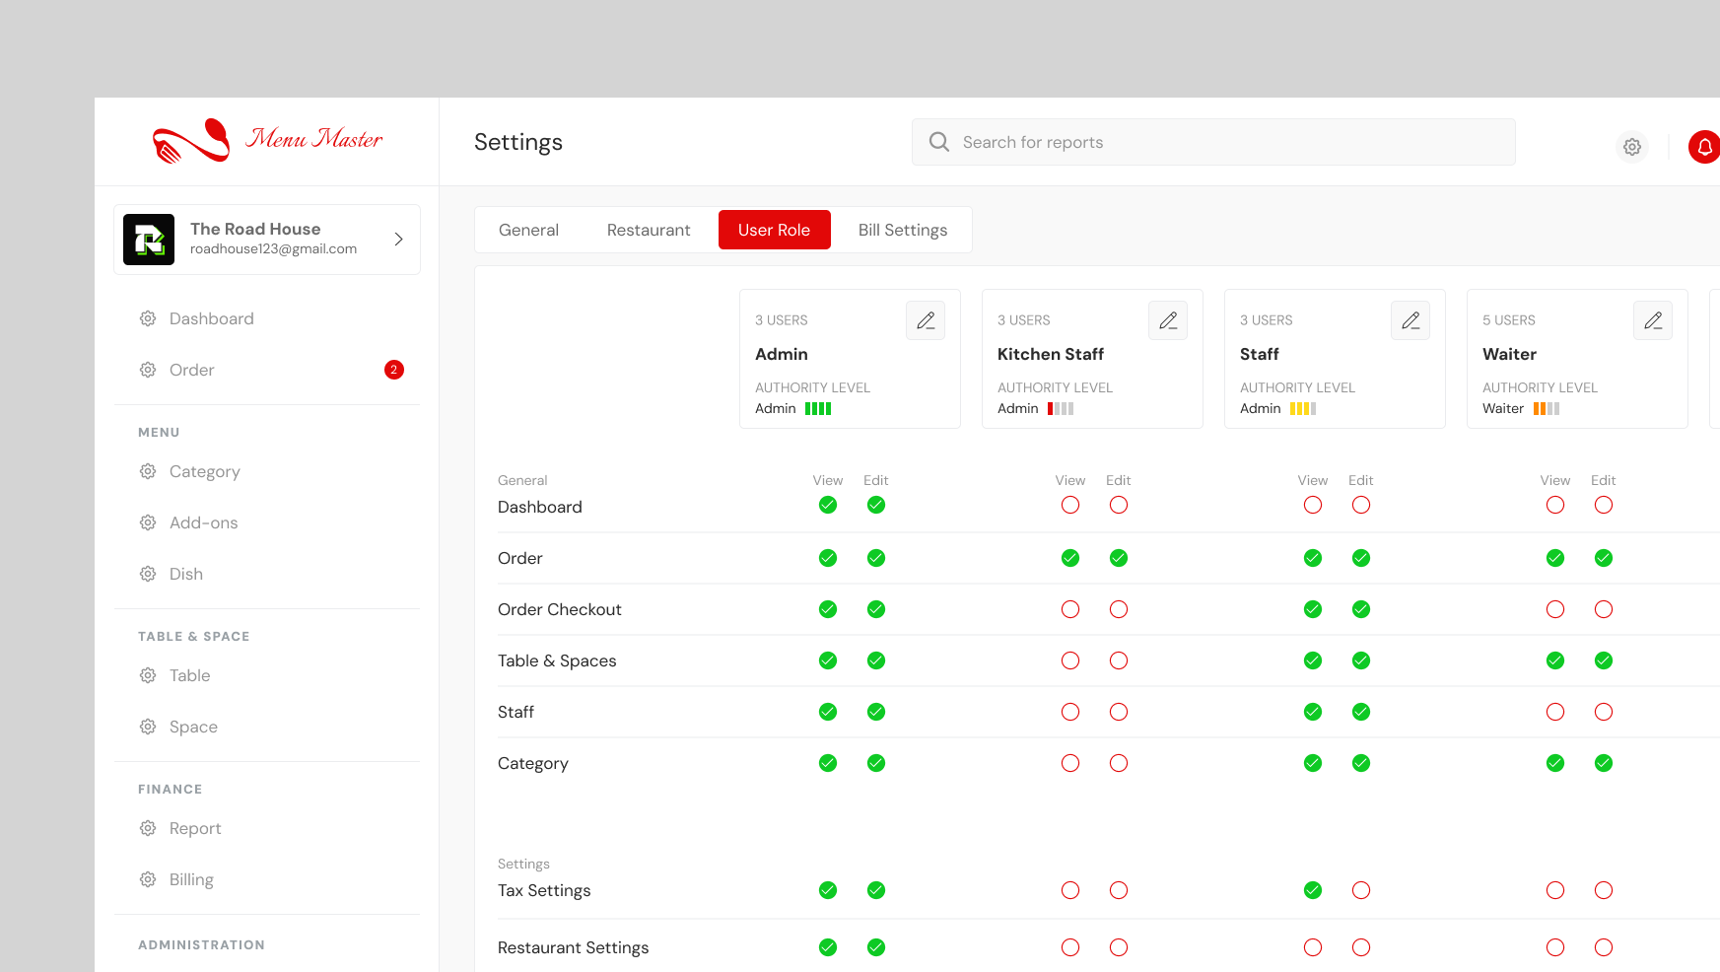Edit the Kitchen Staff role card
This screenshot has width=1720, height=972.
click(1167, 320)
